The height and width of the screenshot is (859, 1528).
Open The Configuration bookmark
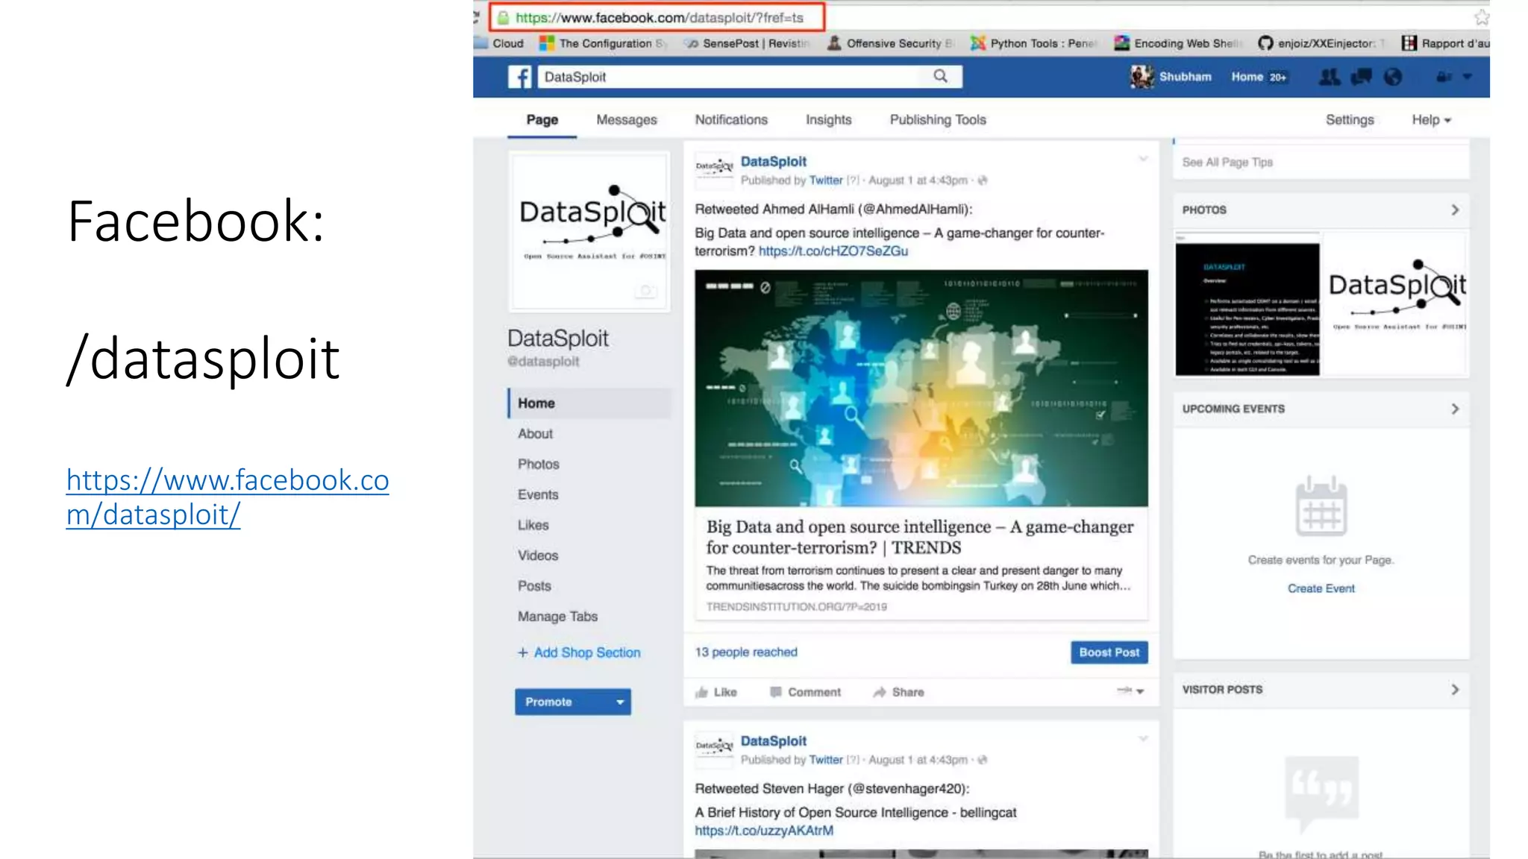603,43
